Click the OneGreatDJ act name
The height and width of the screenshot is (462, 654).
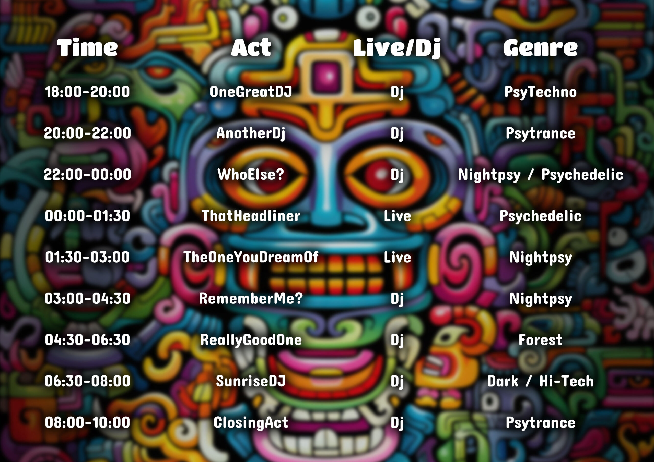click(251, 92)
